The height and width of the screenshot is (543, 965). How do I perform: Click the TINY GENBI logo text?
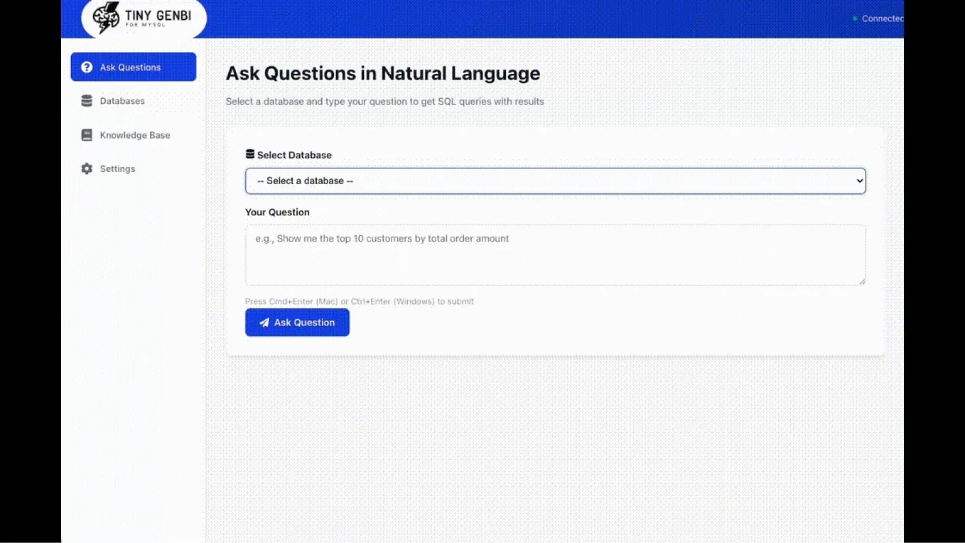pyautogui.click(x=158, y=16)
